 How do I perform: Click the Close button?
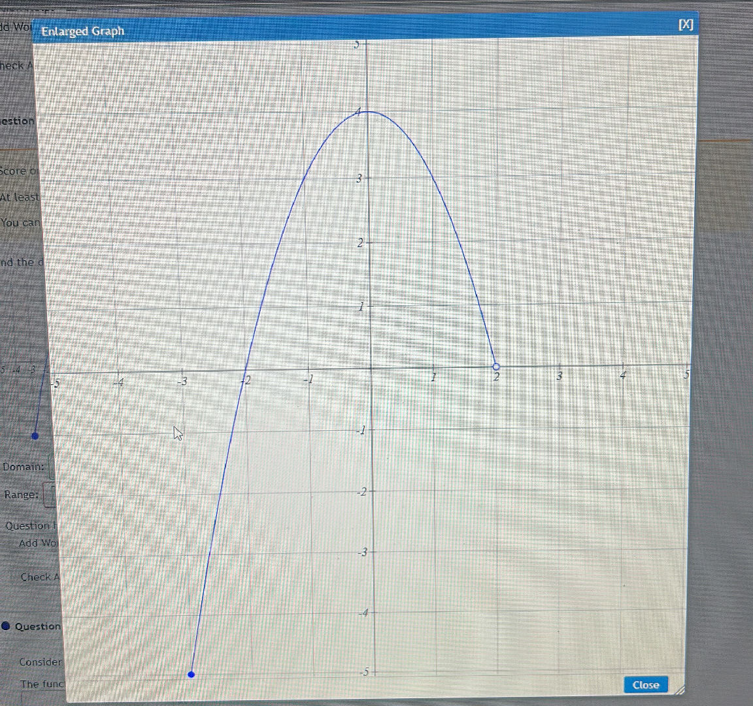pos(645,685)
